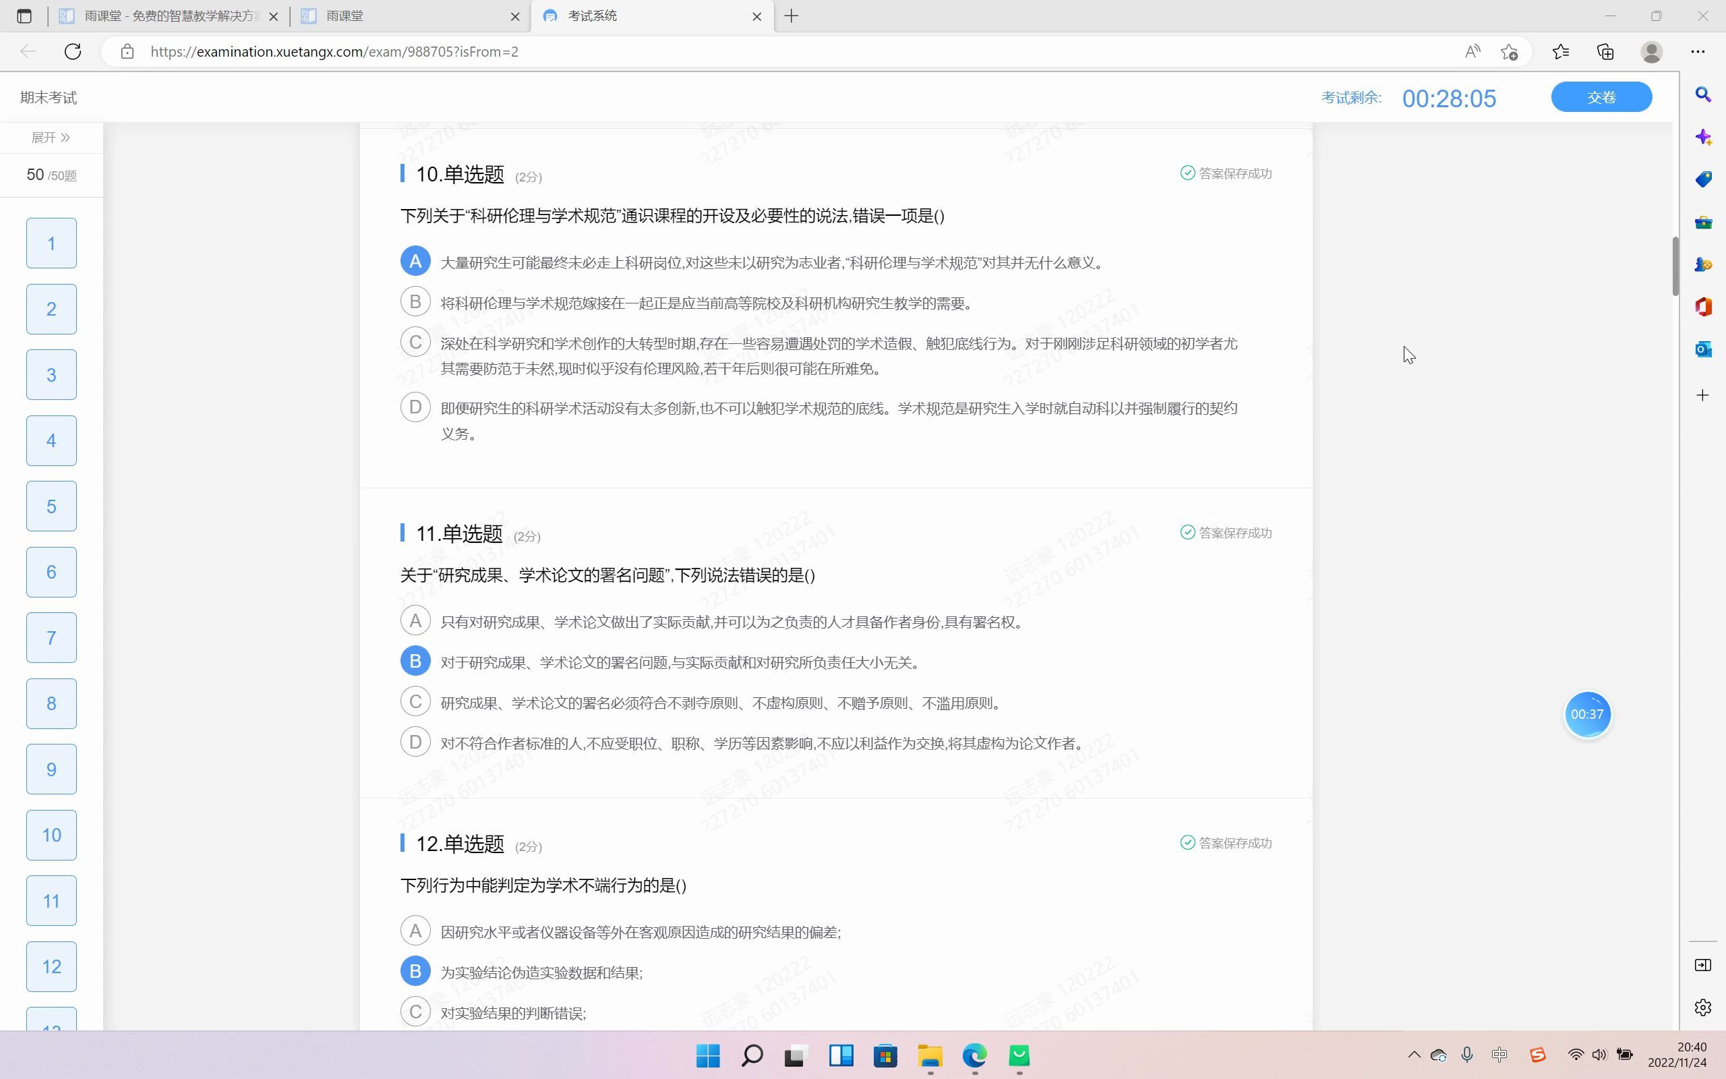Click the browser back arrow
Image resolution: width=1726 pixels, height=1079 pixels.
tap(28, 51)
